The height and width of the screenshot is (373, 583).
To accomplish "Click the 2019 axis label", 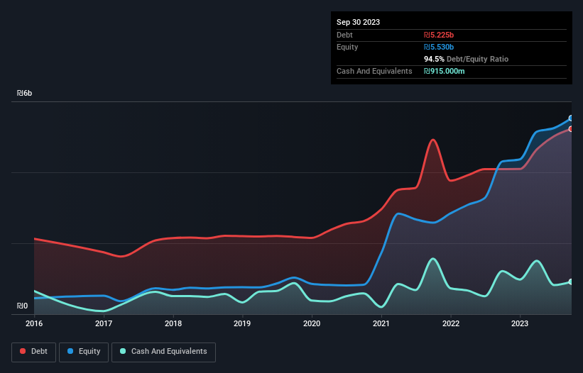I will pos(242,323).
